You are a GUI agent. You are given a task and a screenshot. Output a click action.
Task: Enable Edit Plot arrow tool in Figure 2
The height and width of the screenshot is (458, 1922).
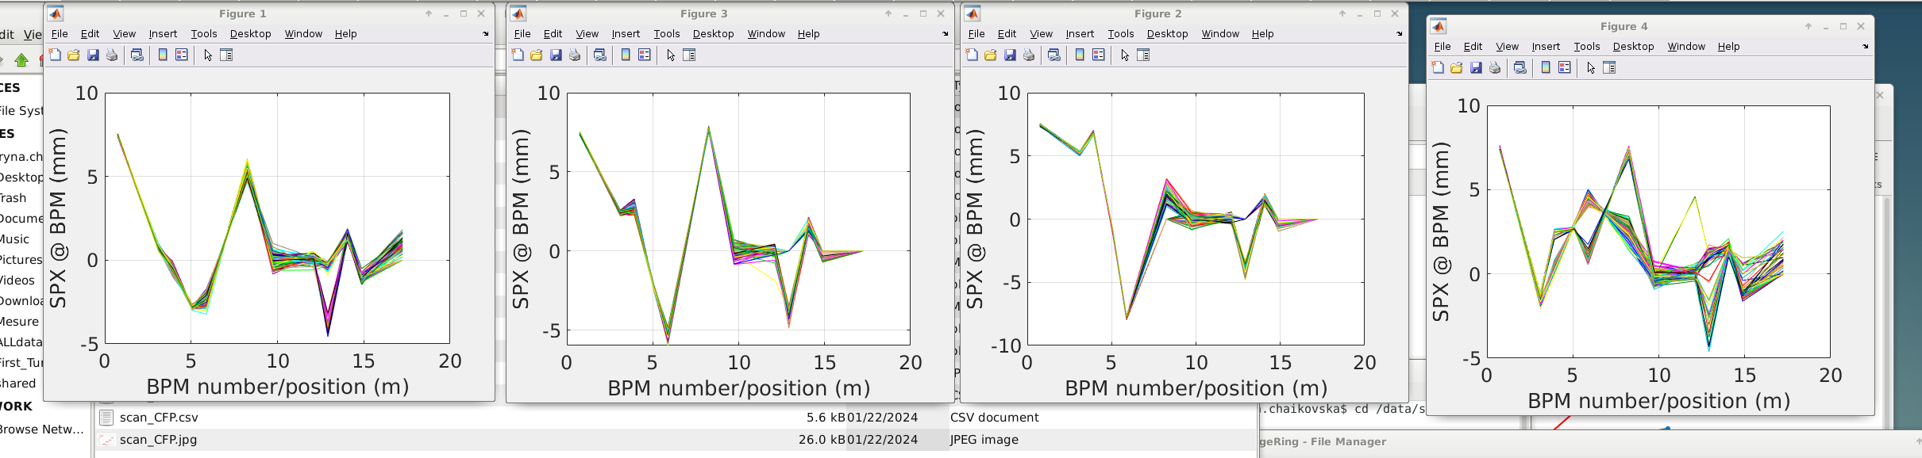1125,55
